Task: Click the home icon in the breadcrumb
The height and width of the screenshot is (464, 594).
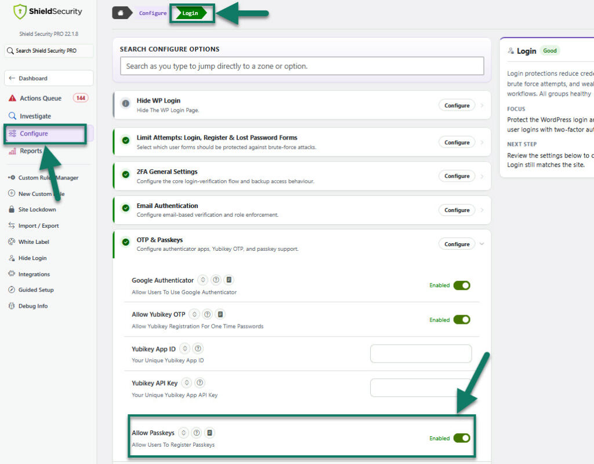Action: (121, 13)
